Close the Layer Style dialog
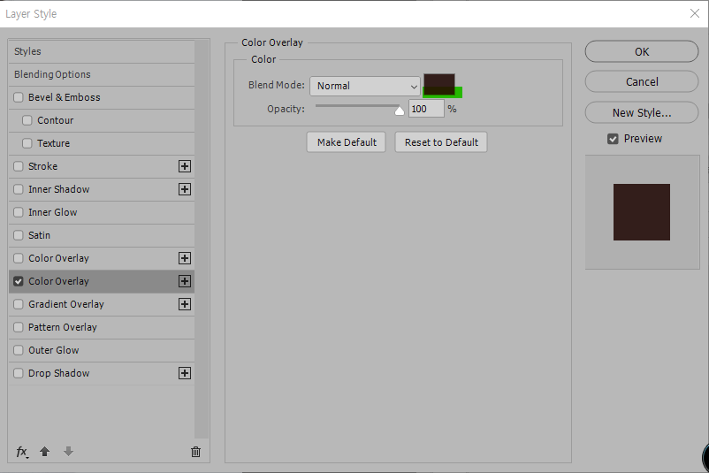 pyautogui.click(x=695, y=13)
